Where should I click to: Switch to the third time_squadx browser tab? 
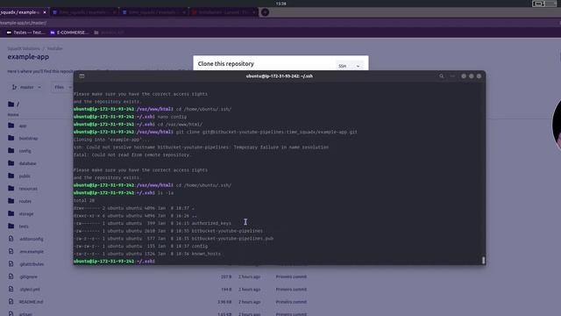pyautogui.click(x=154, y=12)
